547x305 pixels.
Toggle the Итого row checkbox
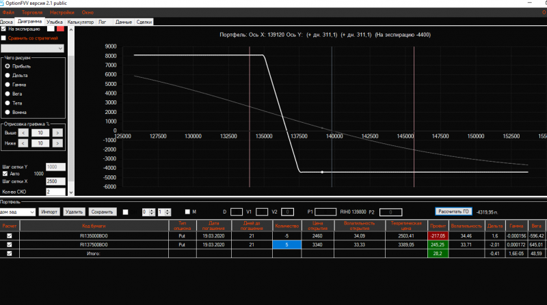click(10, 253)
